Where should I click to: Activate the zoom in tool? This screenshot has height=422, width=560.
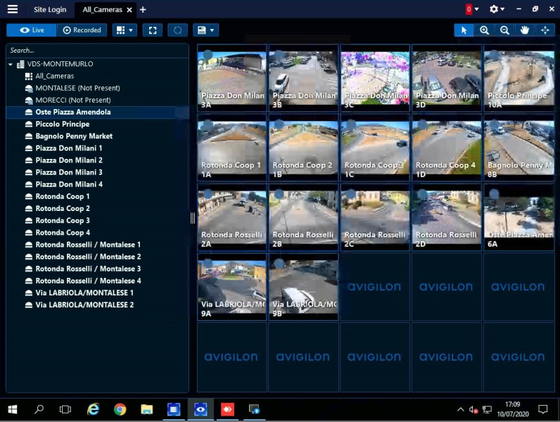[x=484, y=30]
